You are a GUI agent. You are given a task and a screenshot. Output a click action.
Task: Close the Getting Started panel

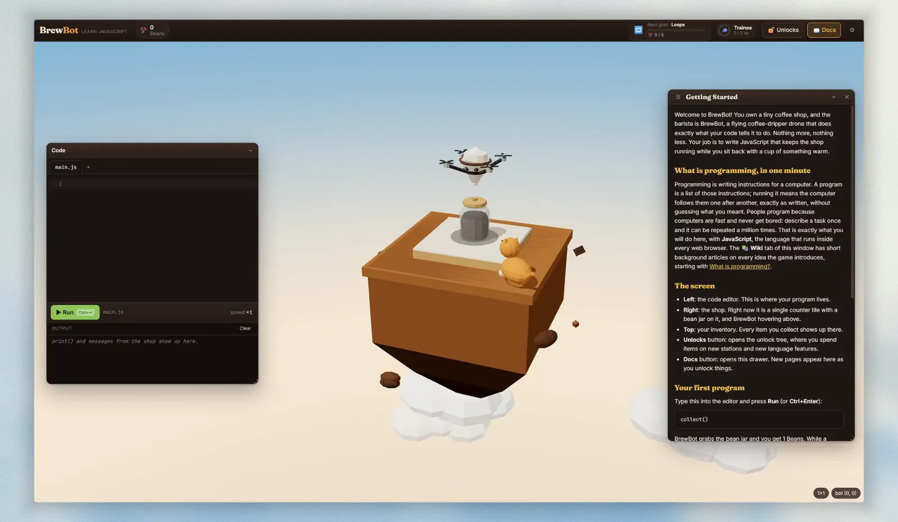[847, 97]
